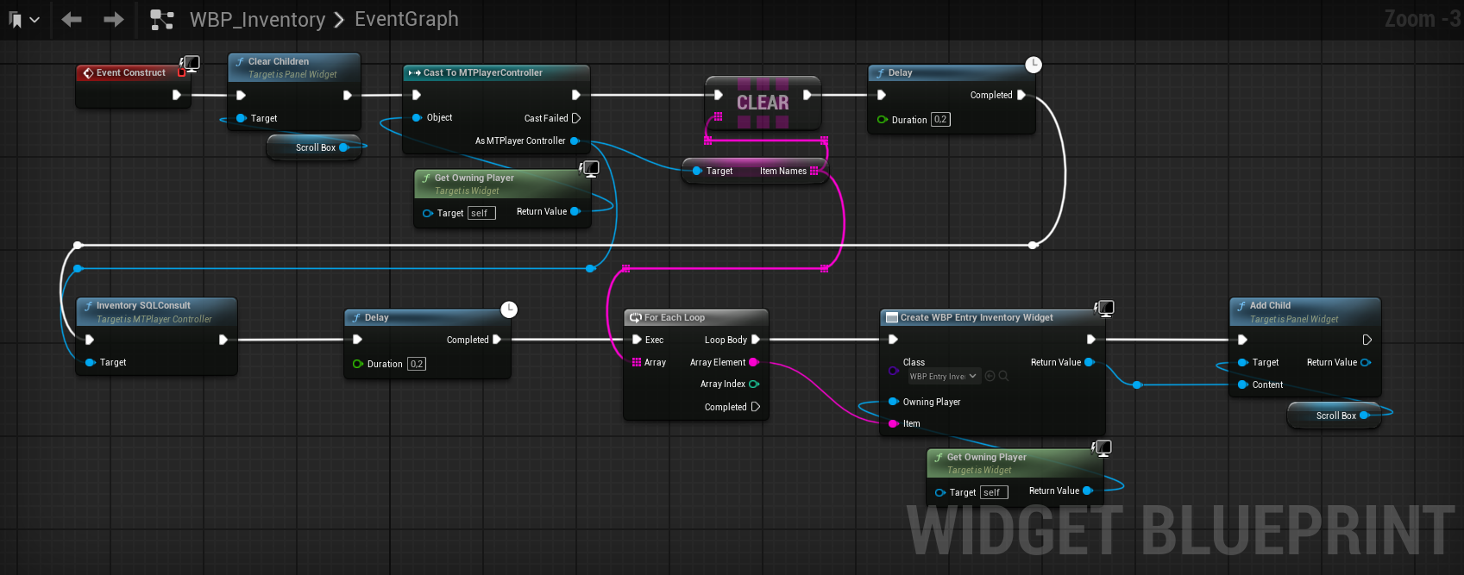The image size is (1464, 575).
Task: Click the blueprint graph icon before WBP_Inventory
Action: (161, 19)
